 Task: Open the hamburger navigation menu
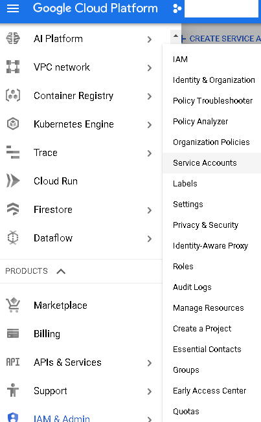tap(13, 8)
